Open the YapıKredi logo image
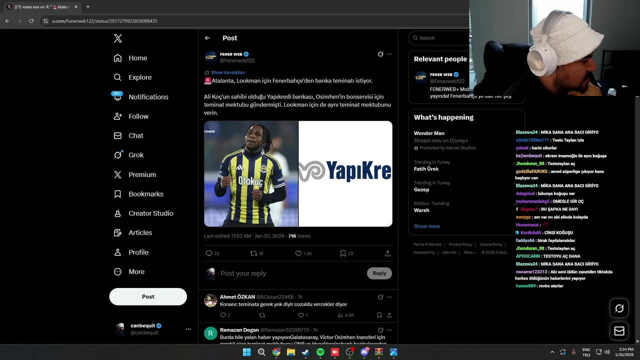640x360 pixels. point(345,173)
